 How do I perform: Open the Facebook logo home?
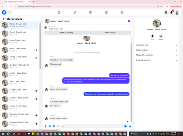click(4, 12)
